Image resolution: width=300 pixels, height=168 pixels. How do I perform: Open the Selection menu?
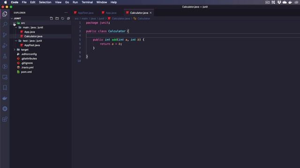point(45,2)
